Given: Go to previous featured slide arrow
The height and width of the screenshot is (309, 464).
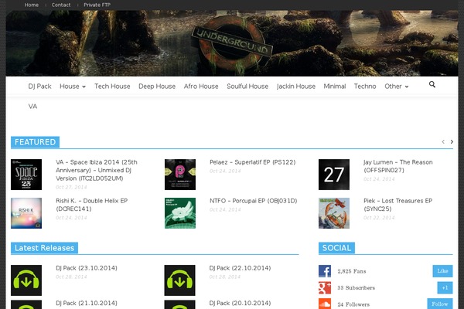Looking at the screenshot, I should tap(443, 142).
